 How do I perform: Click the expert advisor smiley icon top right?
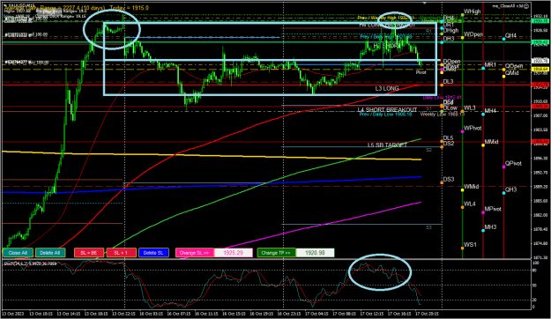pos(527,5)
